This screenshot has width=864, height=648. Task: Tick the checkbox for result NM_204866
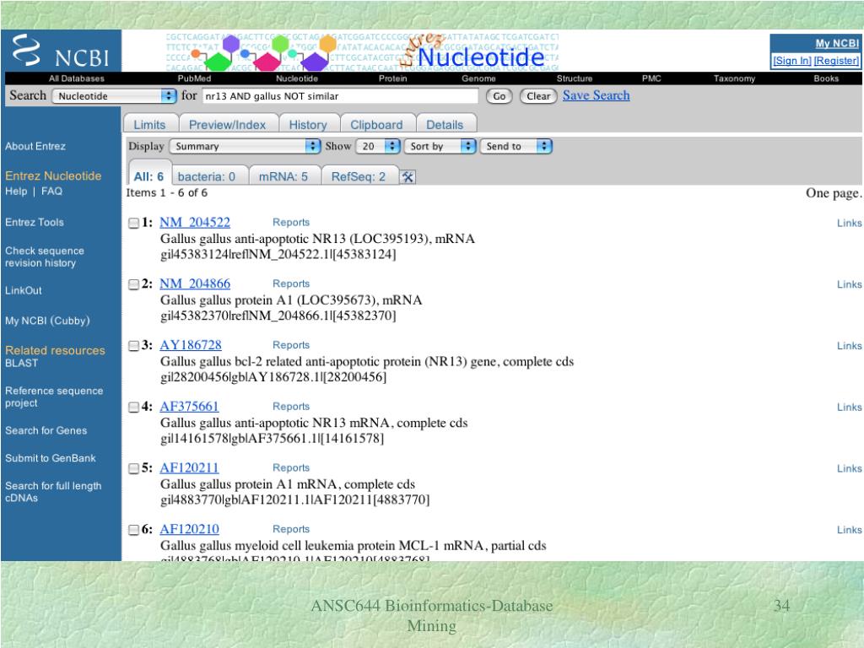click(x=133, y=284)
